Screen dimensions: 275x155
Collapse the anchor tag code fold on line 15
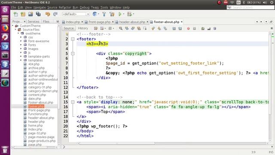73,102
